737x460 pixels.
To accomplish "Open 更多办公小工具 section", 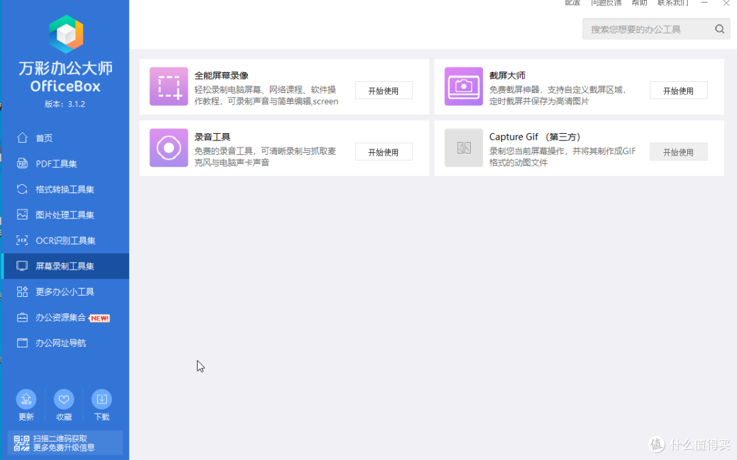I will pos(66,292).
